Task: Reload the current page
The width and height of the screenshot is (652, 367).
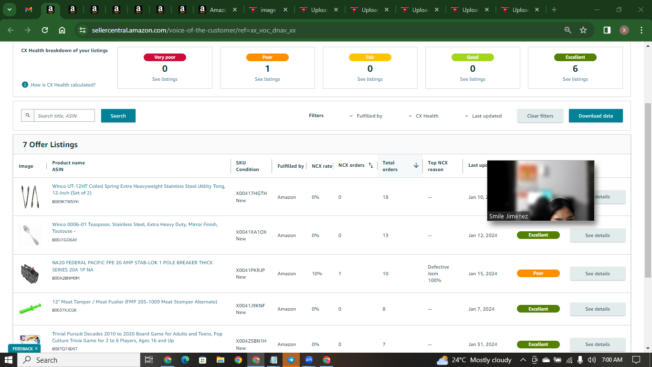Action: point(45,30)
